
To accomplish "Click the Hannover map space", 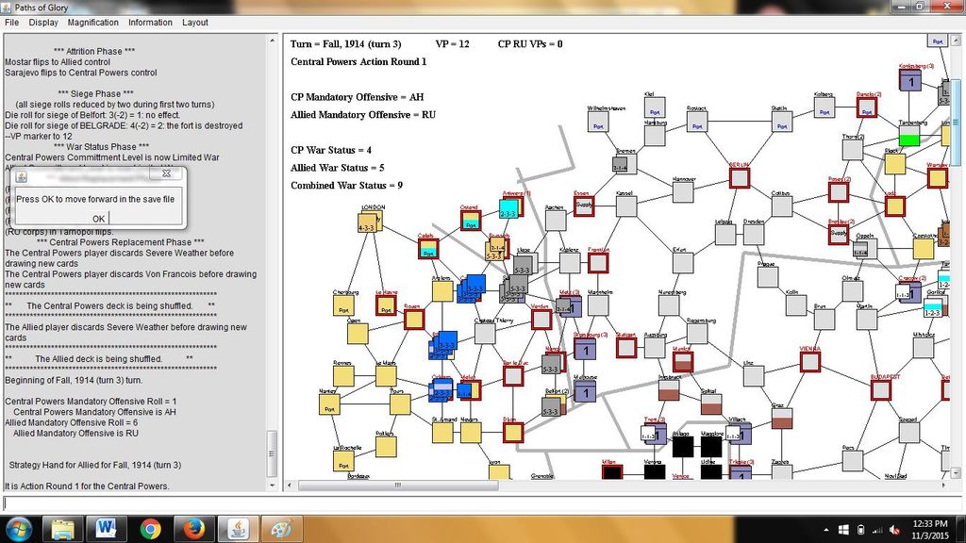I will pos(683,192).
